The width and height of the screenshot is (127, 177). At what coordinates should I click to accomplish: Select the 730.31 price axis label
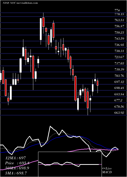(119, 51)
